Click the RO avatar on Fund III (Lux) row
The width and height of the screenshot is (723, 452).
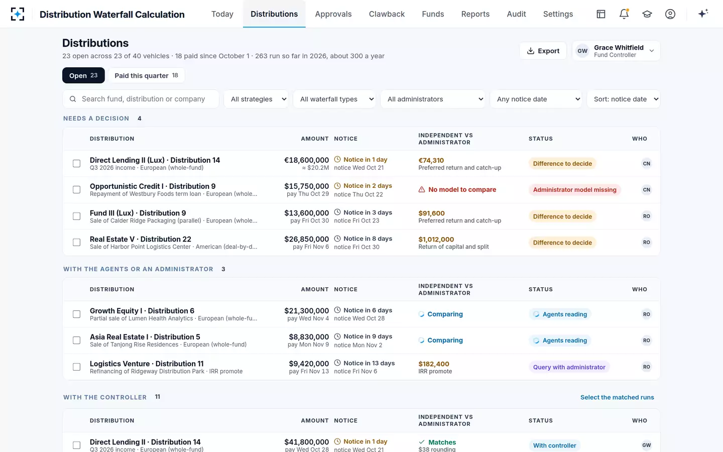point(647,216)
